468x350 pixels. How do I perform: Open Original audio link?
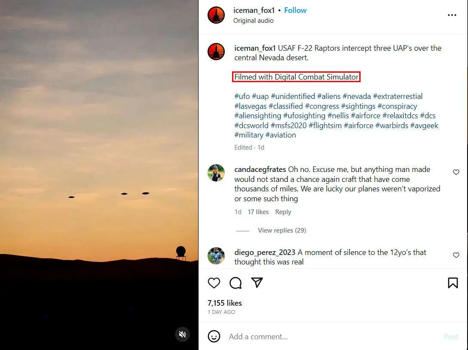tap(253, 21)
